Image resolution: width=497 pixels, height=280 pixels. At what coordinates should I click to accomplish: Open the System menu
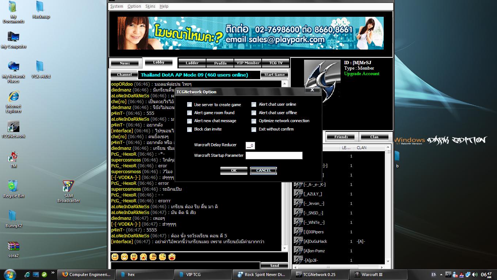pos(117,6)
